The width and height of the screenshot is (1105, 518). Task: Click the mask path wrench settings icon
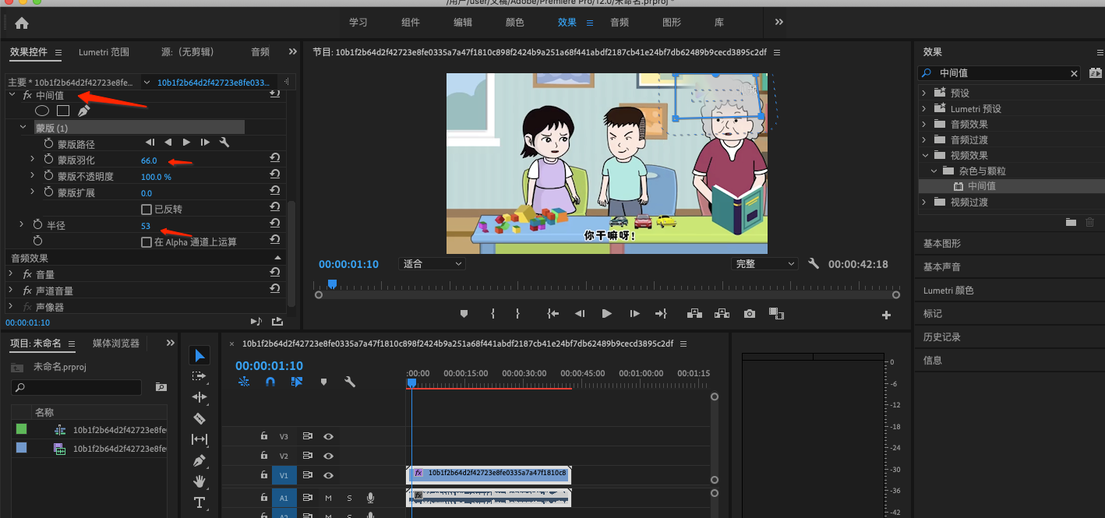point(224,143)
